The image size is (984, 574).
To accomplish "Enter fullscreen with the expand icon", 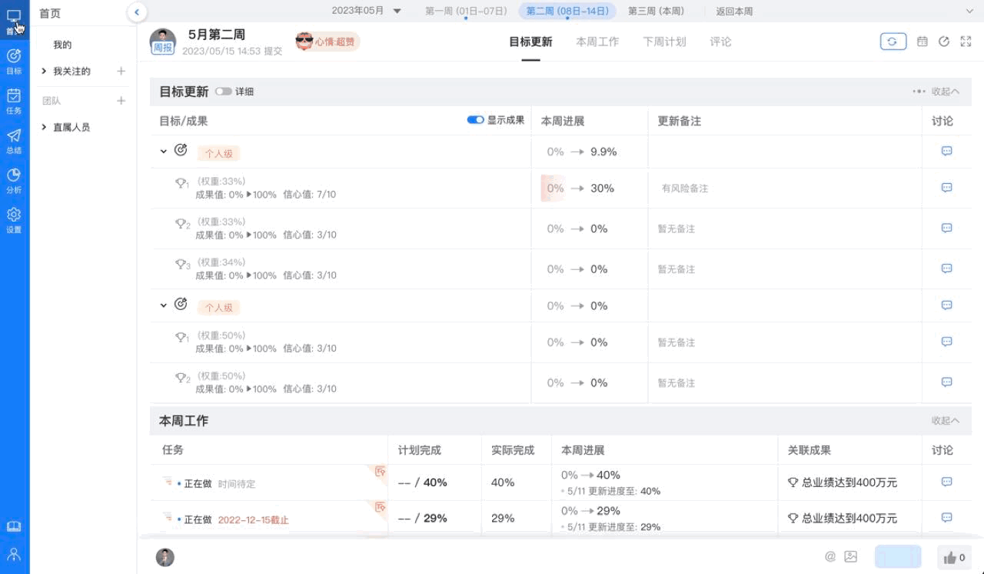I will [966, 42].
